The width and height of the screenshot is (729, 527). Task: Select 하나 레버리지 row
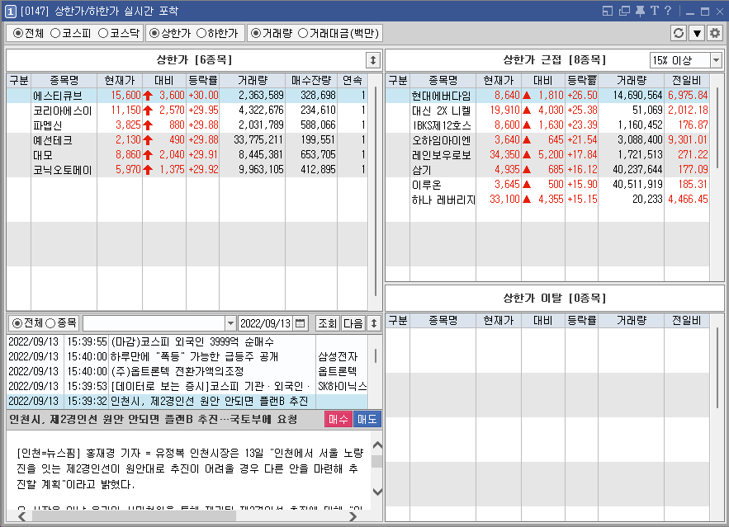tap(547, 200)
